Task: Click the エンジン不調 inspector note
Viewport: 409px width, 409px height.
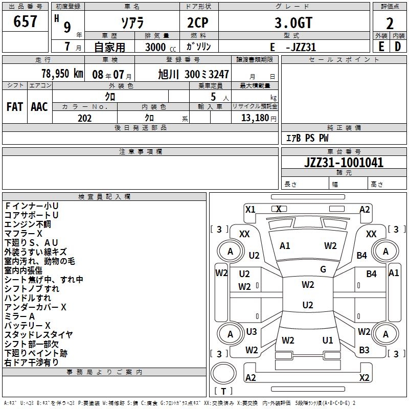Action: pyautogui.click(x=28, y=224)
